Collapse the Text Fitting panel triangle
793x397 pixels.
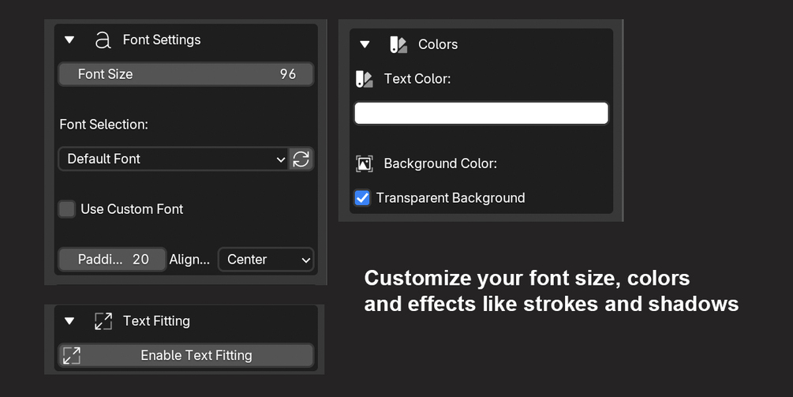[69, 321]
